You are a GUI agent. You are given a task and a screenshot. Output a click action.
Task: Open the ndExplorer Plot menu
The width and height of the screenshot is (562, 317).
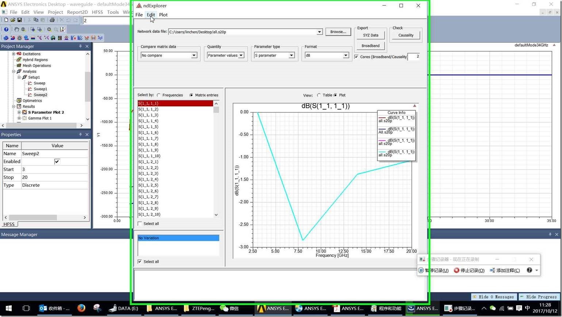pos(163,15)
